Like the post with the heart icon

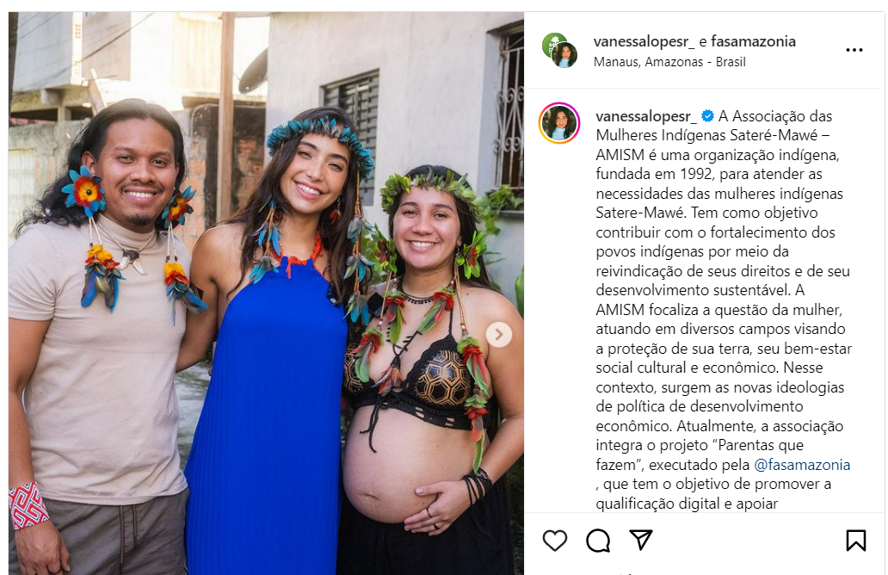tap(554, 541)
